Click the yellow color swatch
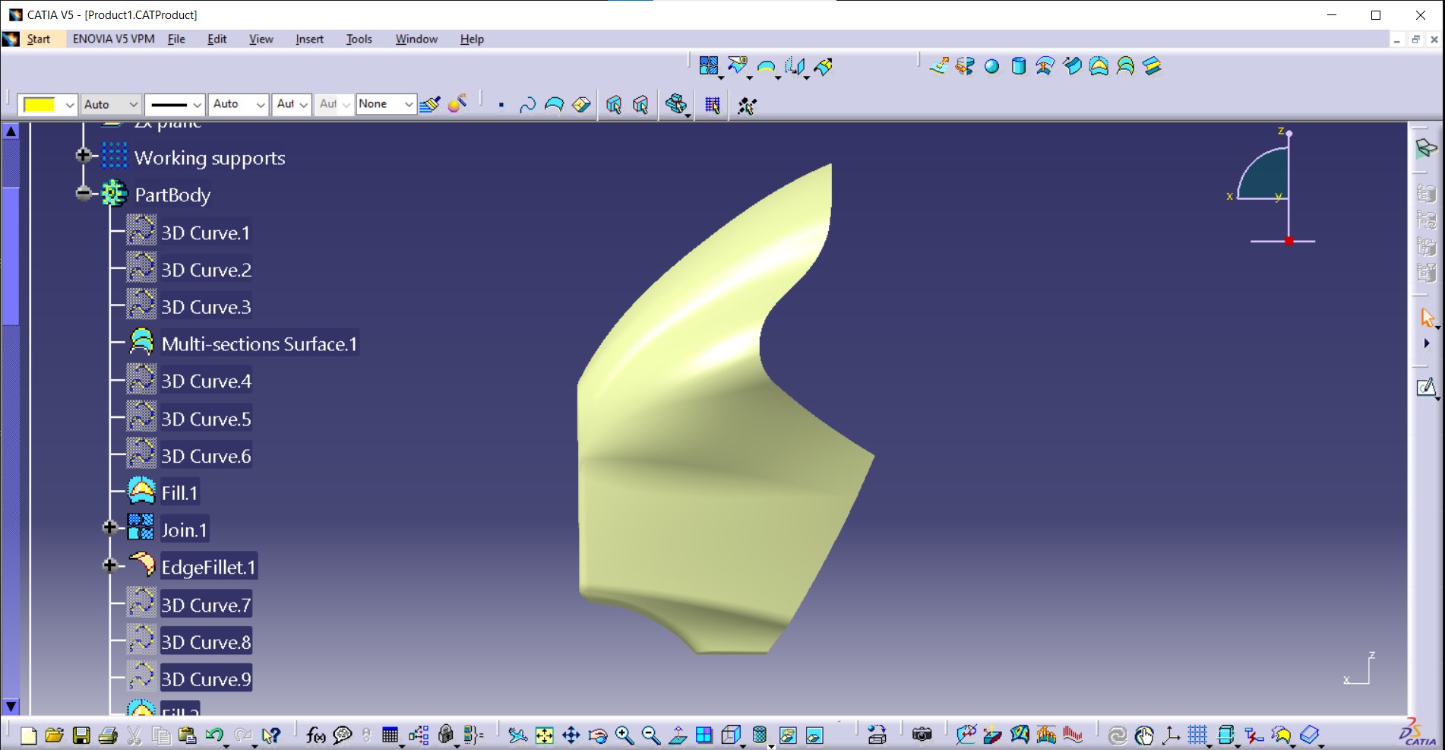Viewport: 1445px width, 750px height. point(40,104)
